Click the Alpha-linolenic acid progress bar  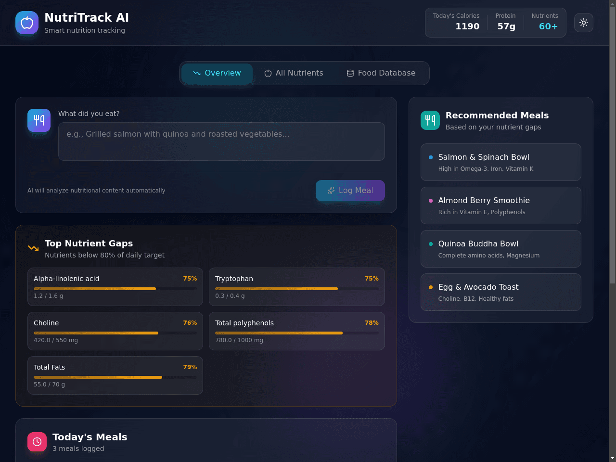115,289
